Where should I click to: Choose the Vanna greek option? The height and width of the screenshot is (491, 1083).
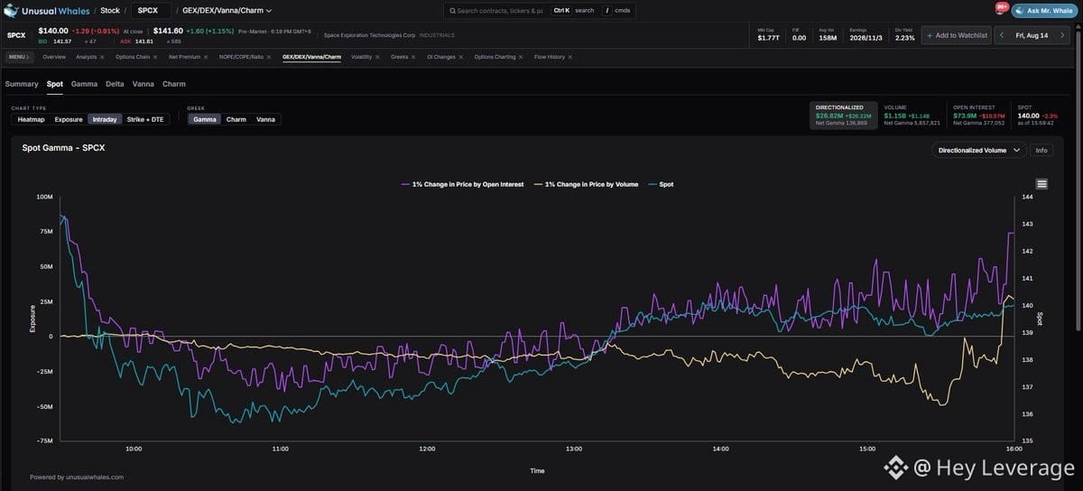[265, 119]
